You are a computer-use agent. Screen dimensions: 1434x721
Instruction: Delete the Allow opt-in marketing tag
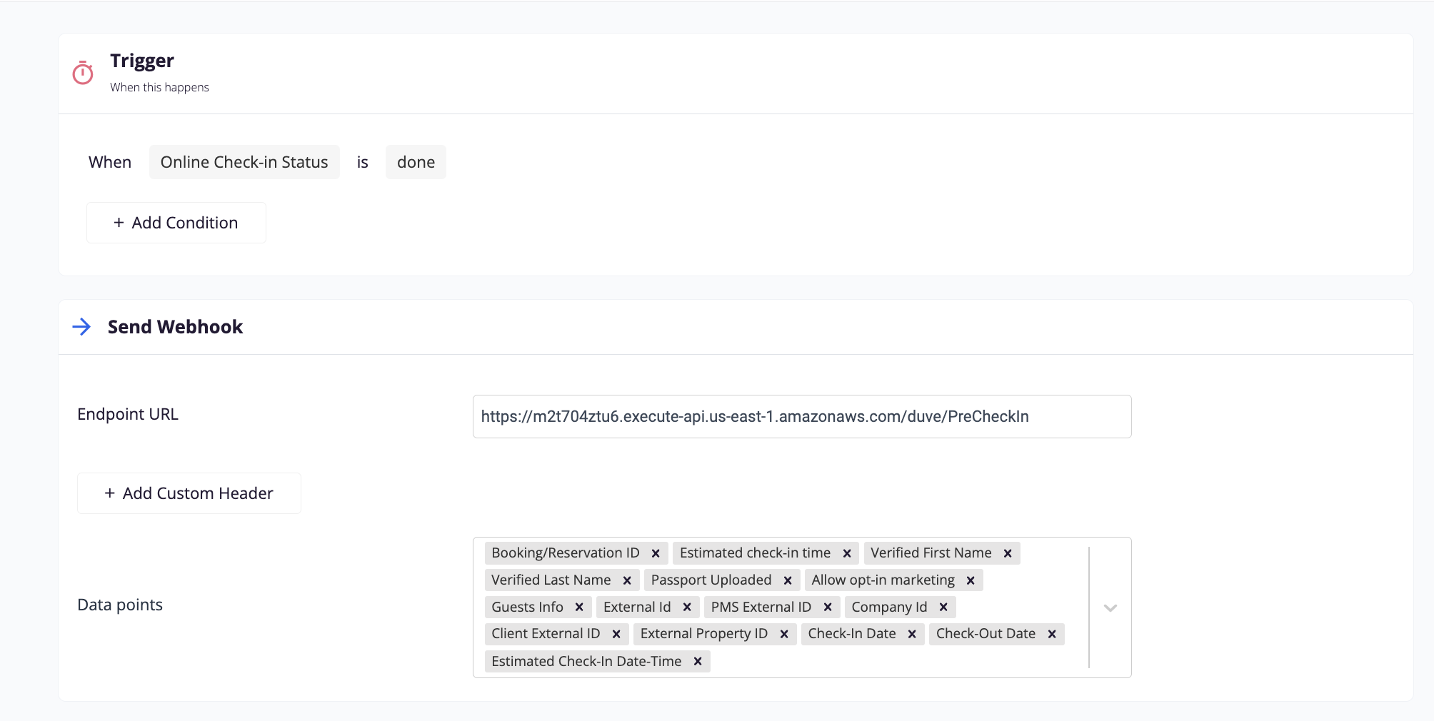point(971,580)
